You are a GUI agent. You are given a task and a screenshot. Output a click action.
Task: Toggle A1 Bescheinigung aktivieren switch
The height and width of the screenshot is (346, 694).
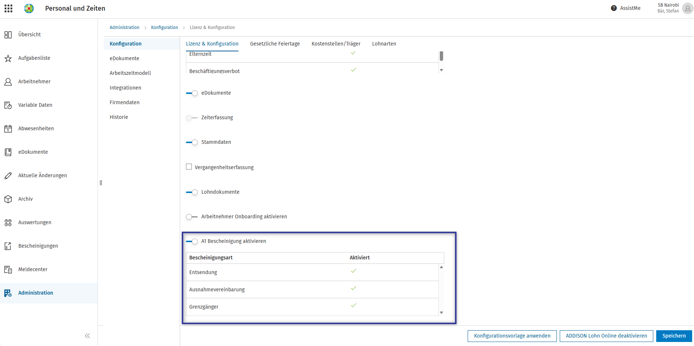192,241
